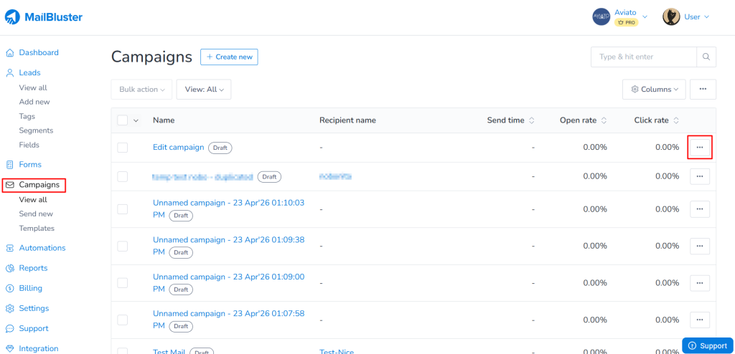This screenshot has width=735, height=354.
Task: Open Unnamed campaign 01:10:03 PM link
Action: click(x=228, y=209)
